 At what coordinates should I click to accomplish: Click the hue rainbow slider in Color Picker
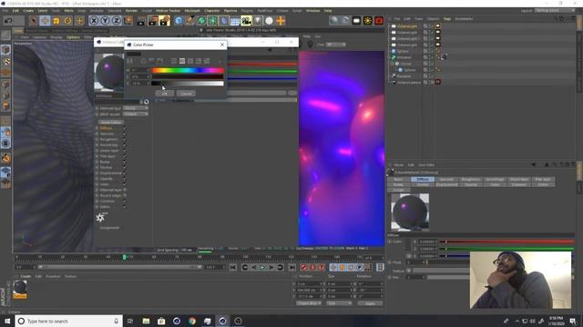pyautogui.click(x=188, y=71)
